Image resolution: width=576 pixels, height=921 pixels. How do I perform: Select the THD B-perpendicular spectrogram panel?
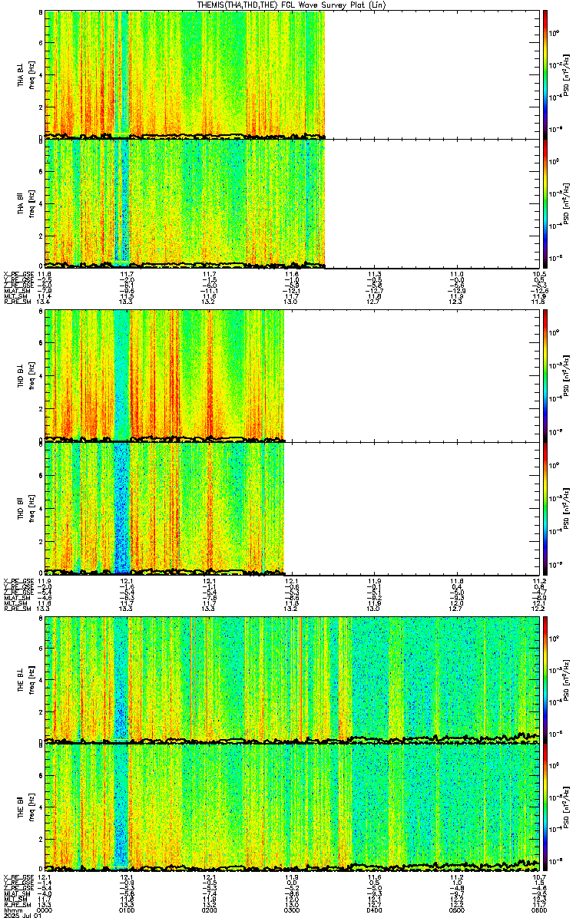point(292,375)
